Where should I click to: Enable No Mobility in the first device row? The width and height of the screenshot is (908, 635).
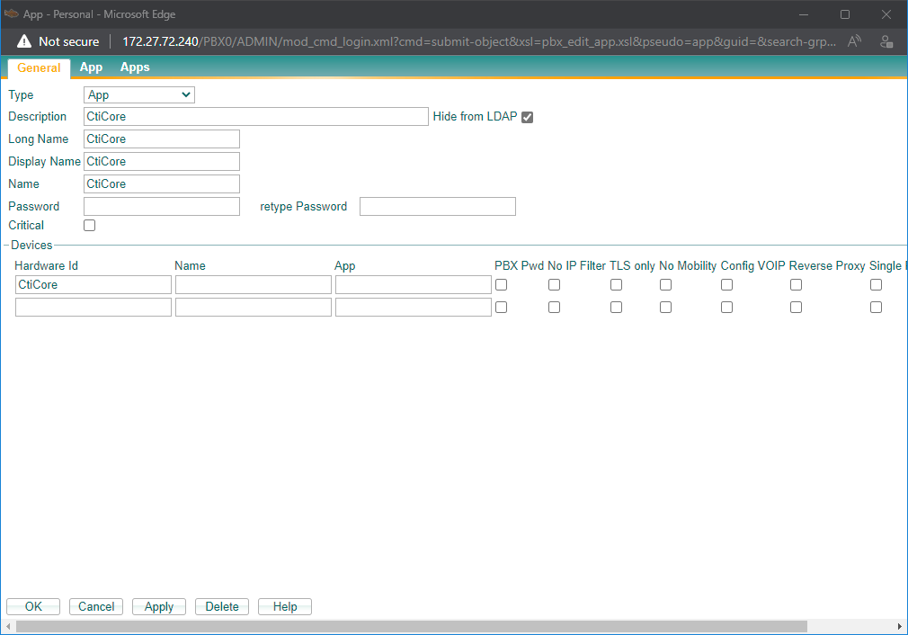[665, 285]
